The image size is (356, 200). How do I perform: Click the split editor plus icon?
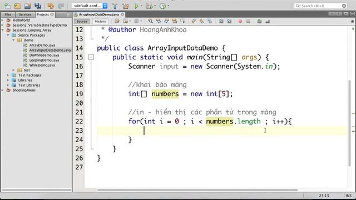pos(352,21)
